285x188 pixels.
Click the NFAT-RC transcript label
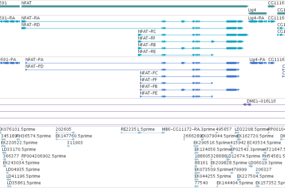pyautogui.click(x=147, y=32)
